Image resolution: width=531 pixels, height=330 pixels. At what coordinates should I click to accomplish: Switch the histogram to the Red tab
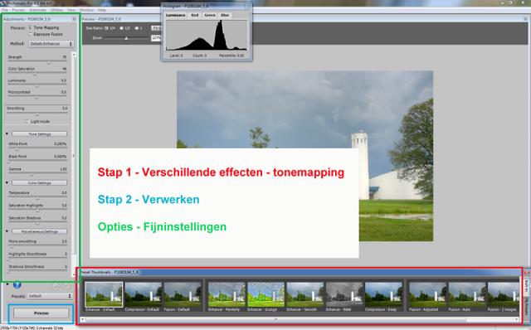[x=195, y=15]
